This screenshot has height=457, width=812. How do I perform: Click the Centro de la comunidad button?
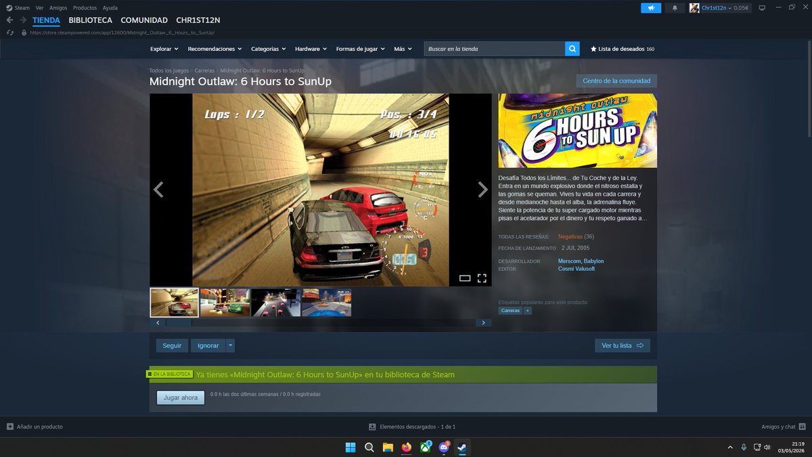coord(616,81)
